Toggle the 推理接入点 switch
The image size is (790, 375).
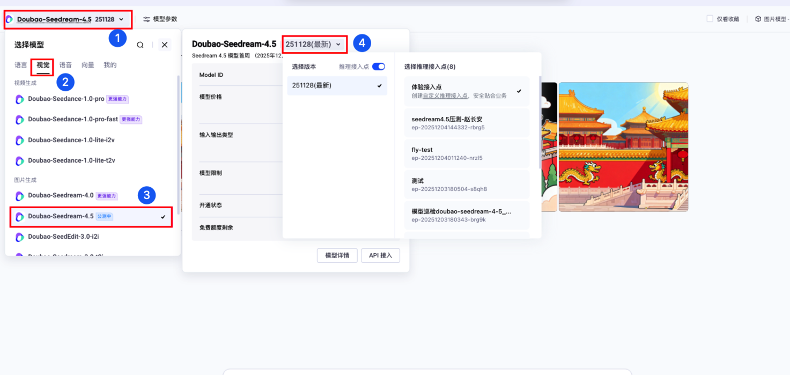click(379, 67)
